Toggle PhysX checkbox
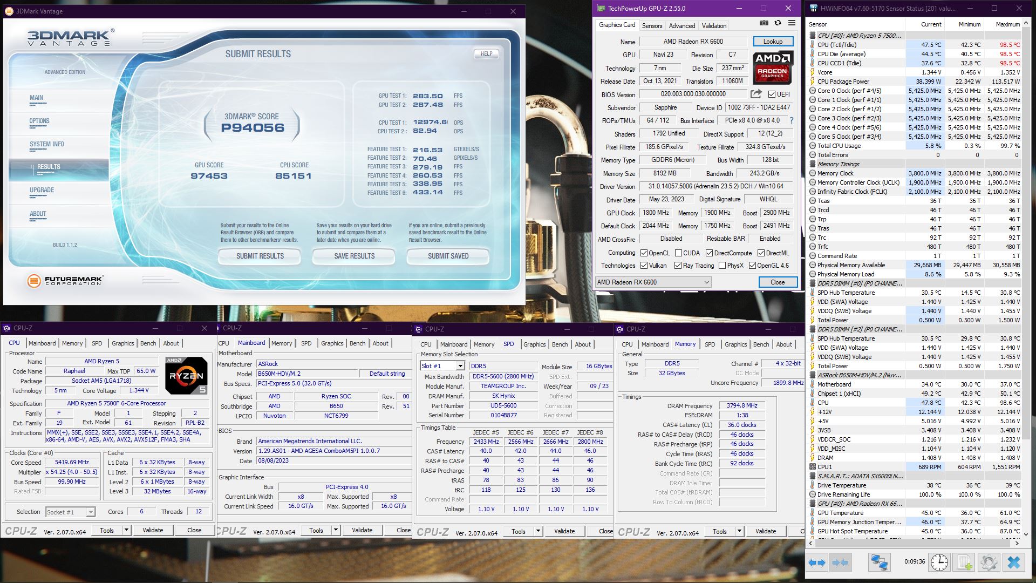 coord(722,266)
